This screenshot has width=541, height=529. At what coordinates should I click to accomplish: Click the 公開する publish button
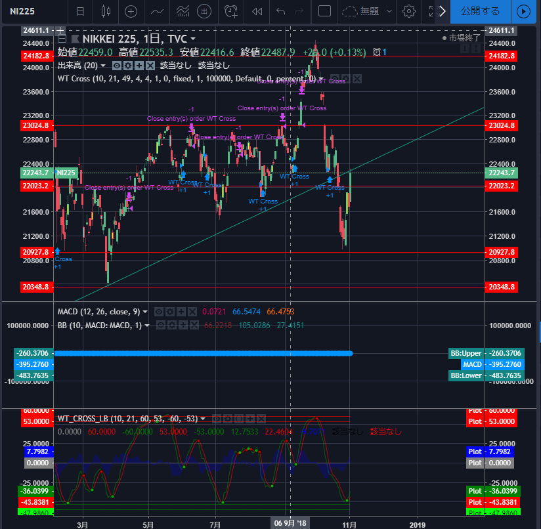(480, 11)
